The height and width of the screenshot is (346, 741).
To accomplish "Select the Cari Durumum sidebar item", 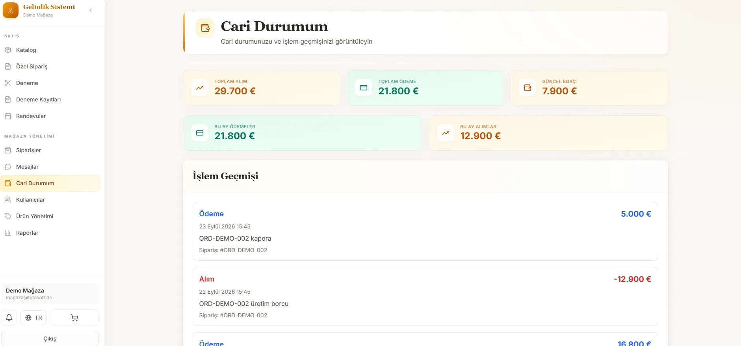I will pos(50,183).
